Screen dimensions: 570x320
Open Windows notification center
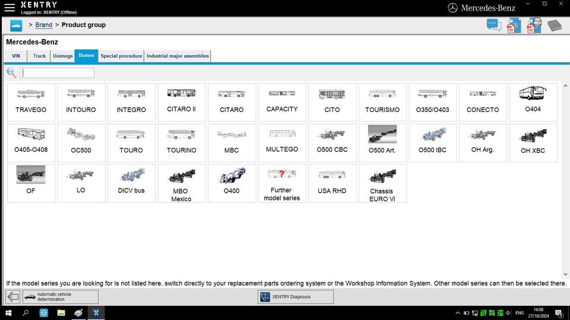559,313
